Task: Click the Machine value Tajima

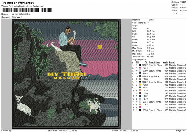Action: click(x=150, y=20)
